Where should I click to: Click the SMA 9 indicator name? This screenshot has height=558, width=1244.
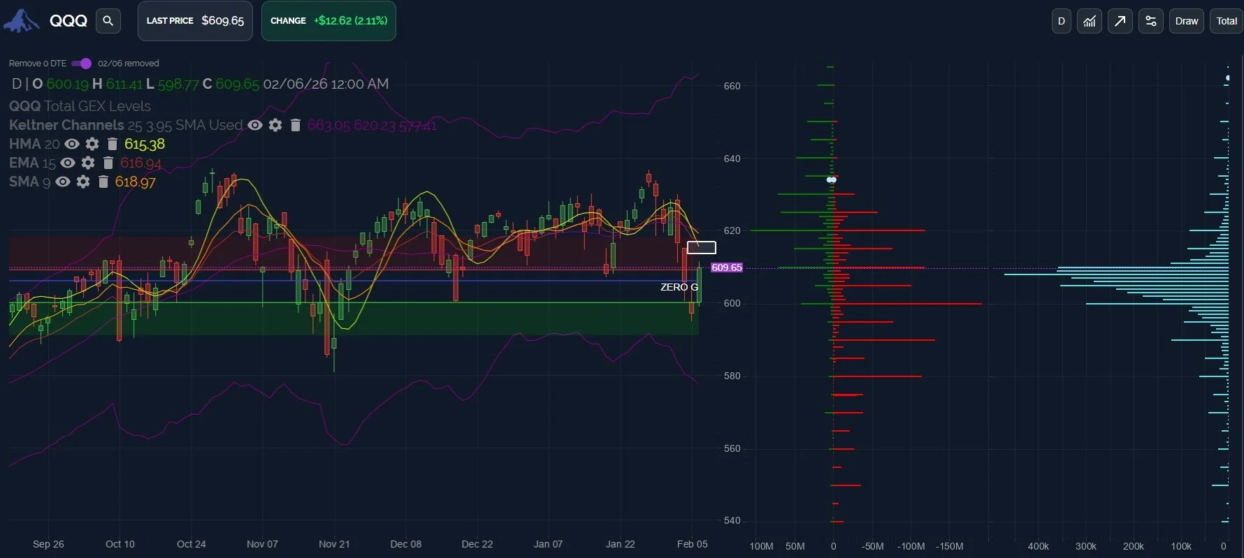tap(29, 182)
